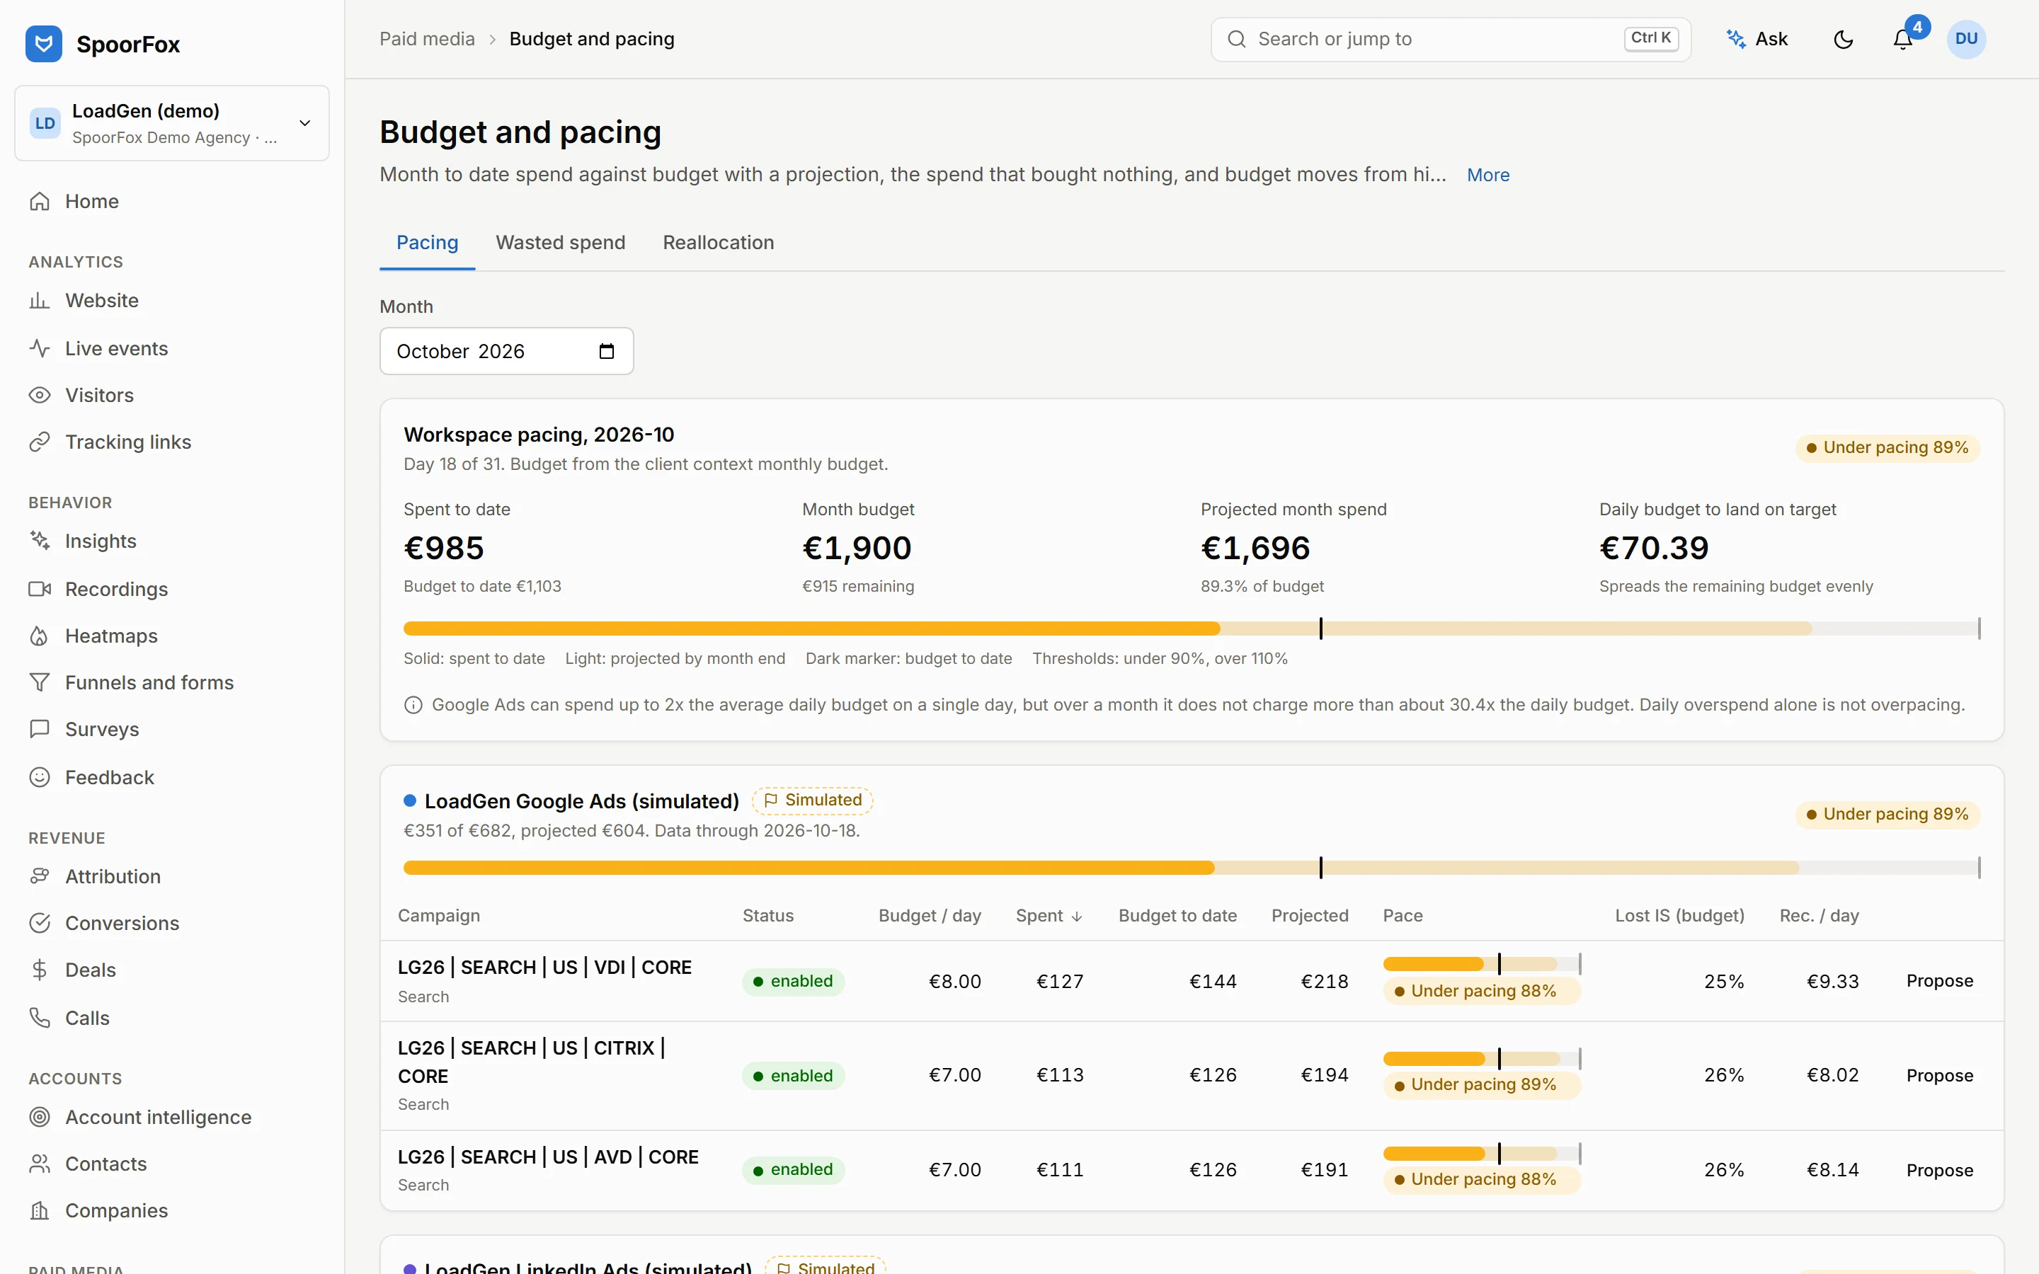The height and width of the screenshot is (1274, 2039).
Task: Open Companies page
Action: 172,1210
